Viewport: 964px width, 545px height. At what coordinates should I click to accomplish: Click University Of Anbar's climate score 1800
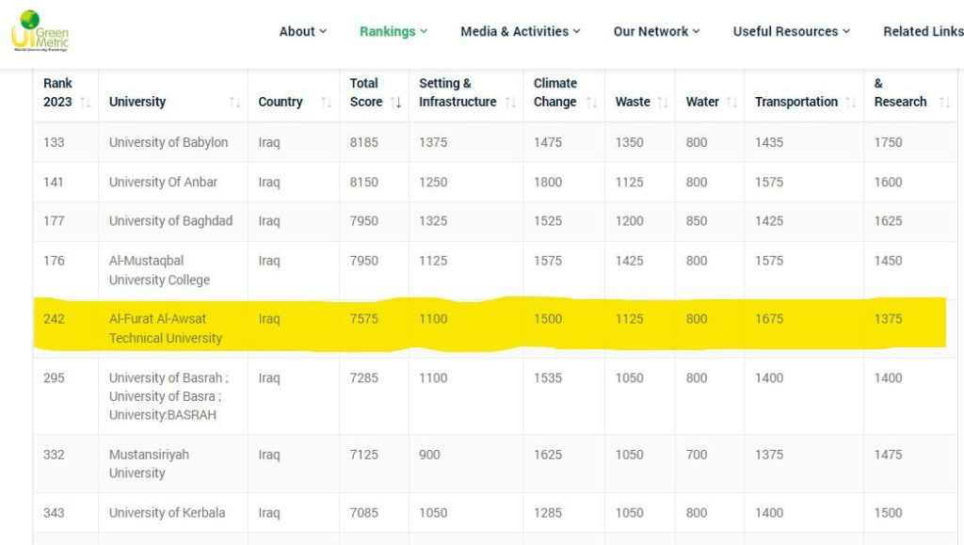(x=547, y=183)
